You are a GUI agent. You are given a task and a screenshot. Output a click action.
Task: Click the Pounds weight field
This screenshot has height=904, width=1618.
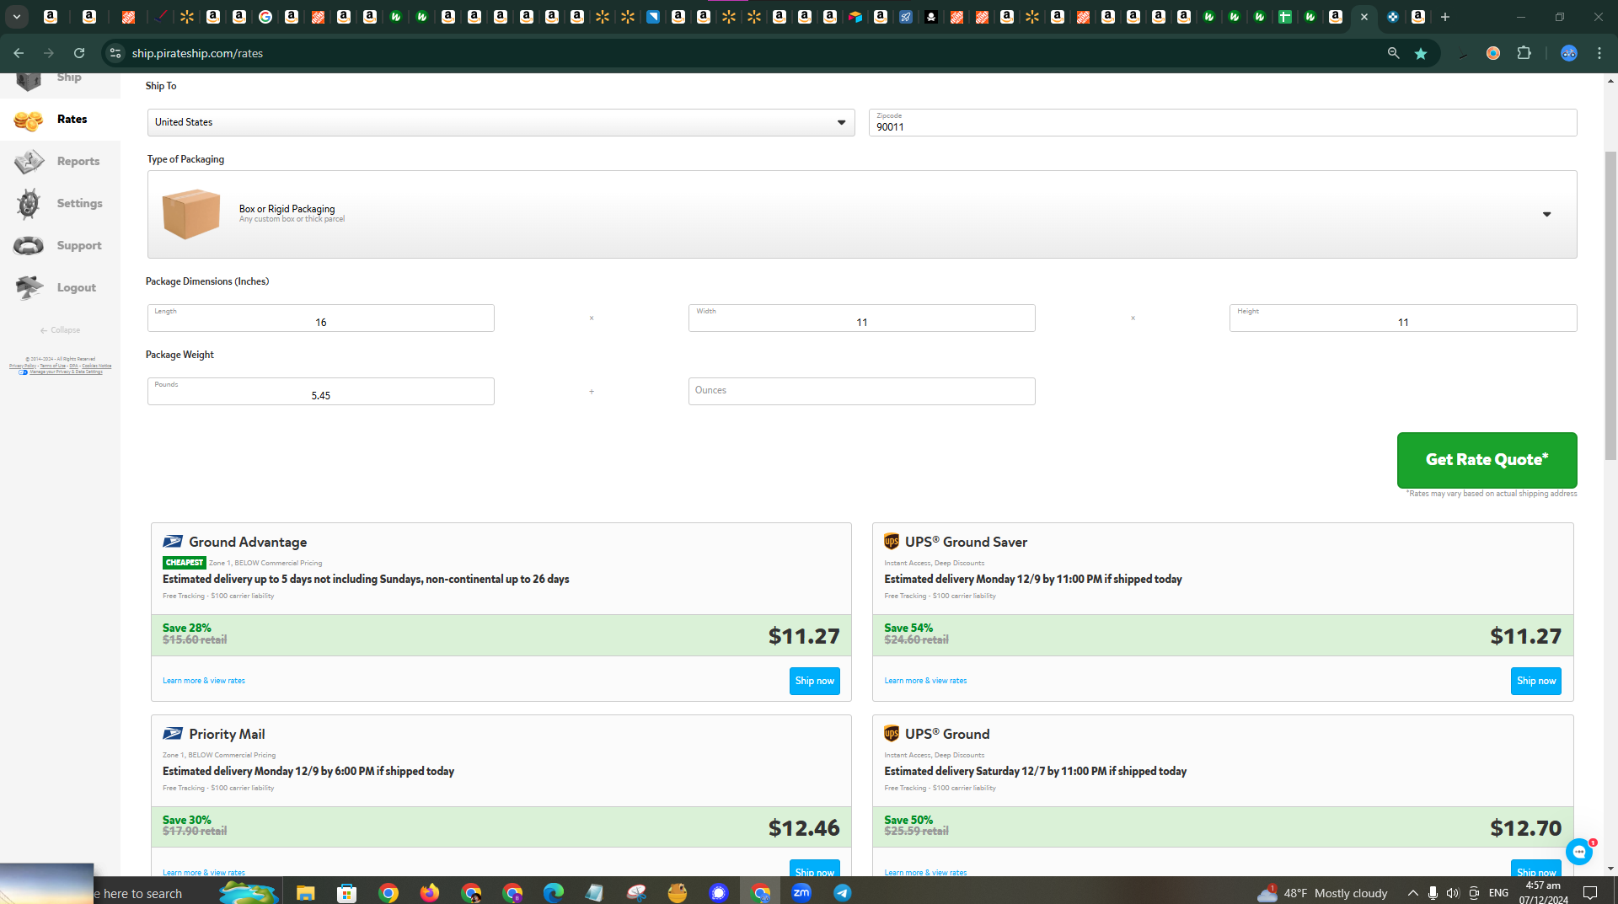click(321, 391)
